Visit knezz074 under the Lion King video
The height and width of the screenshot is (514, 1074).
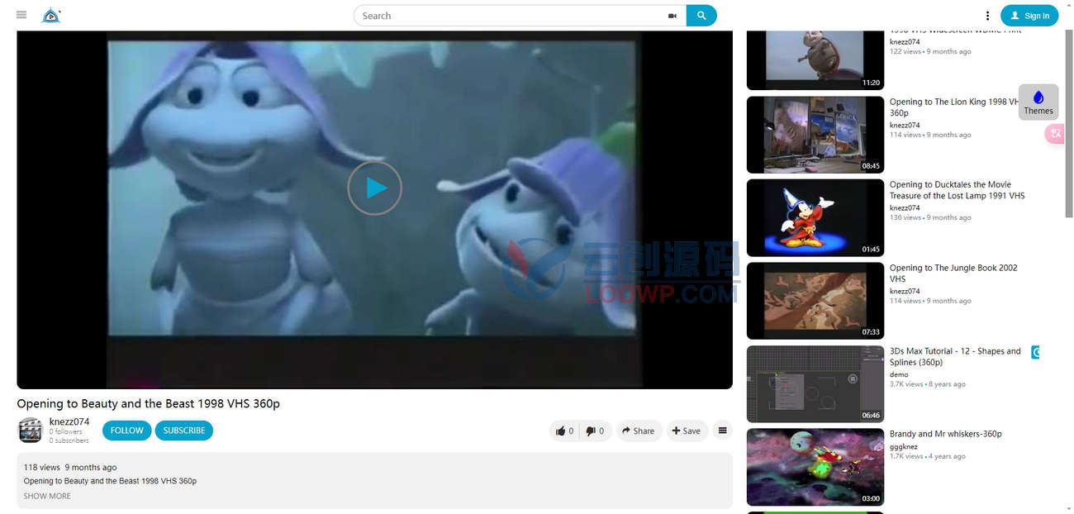[x=905, y=125]
